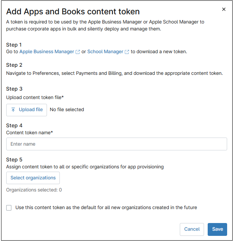The height and width of the screenshot is (241, 233).
Task: Enable default content token checkbox
Action: click(x=9, y=208)
